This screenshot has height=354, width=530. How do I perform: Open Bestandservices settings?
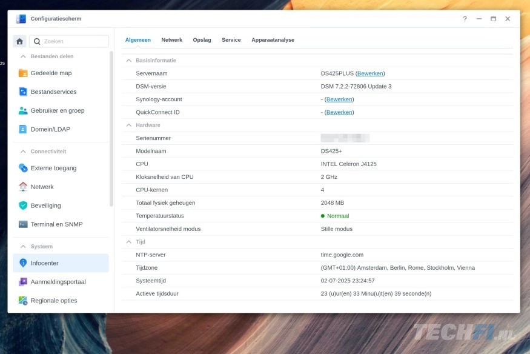click(x=61, y=92)
